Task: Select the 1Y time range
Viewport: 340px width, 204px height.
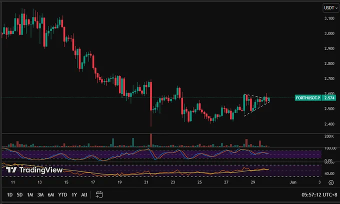Action: point(74,194)
